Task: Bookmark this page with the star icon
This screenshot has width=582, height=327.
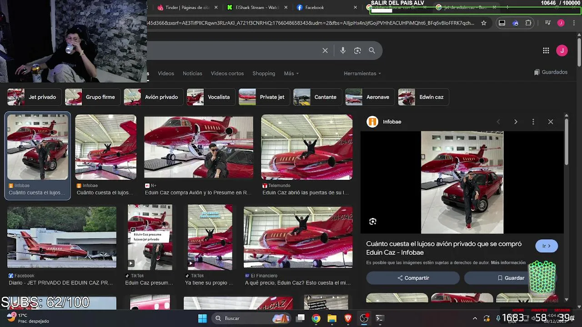Action: pyautogui.click(x=484, y=23)
